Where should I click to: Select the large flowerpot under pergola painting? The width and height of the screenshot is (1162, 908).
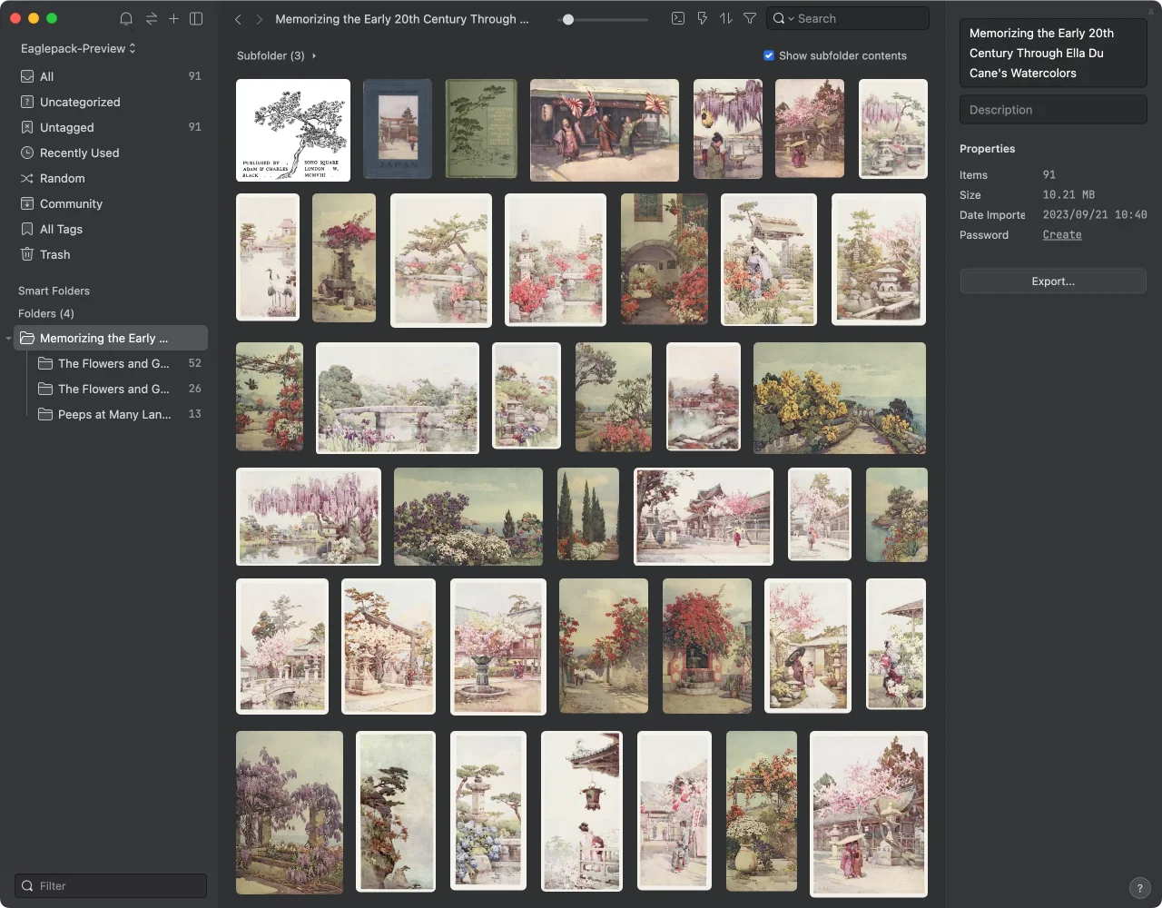click(762, 809)
